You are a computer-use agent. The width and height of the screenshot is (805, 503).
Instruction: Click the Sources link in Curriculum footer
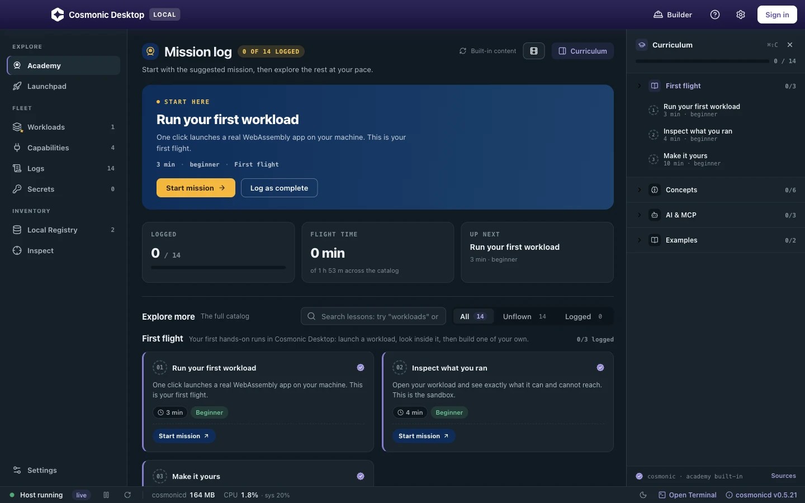pos(783,476)
